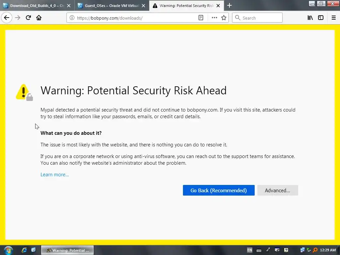Launch Internet Explorer from the taskbar
Viewport: 340px width, 255px height.
click(x=24, y=250)
